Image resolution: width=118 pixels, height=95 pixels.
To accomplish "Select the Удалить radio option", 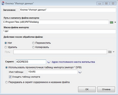I will [x=6, y=47].
